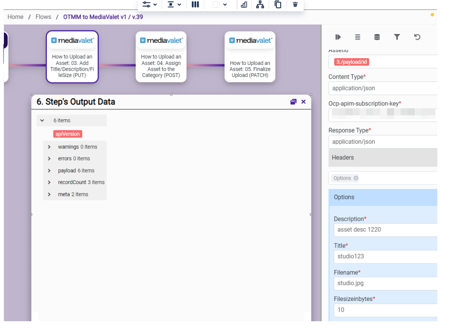
Task: Click the database icon in side panel
Action: pos(377,37)
